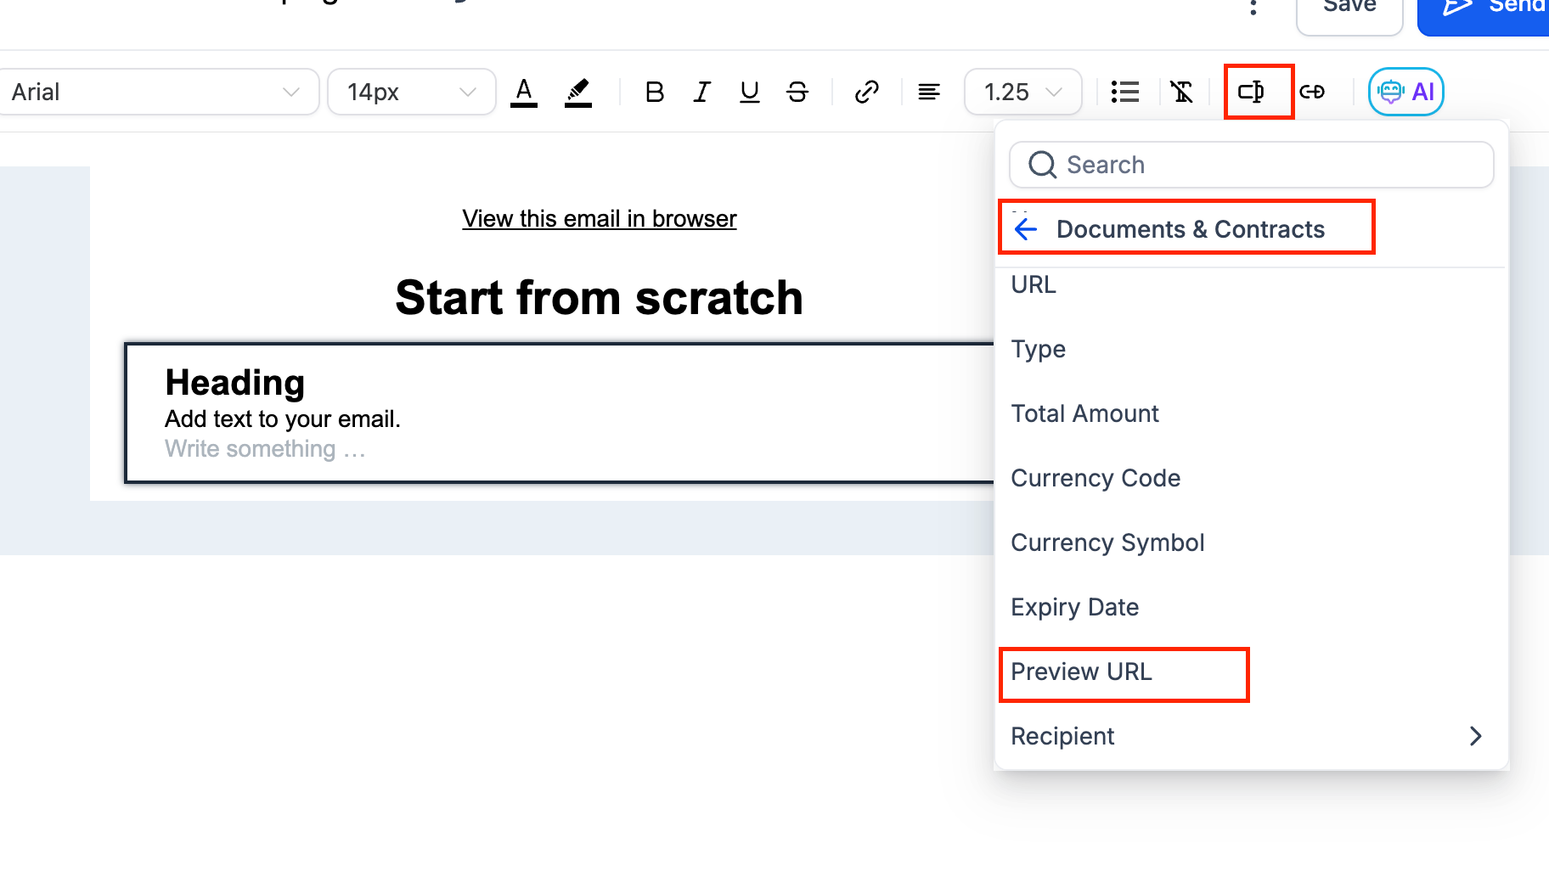
Task: Go back from Documents & Contracts
Action: coord(1026,229)
